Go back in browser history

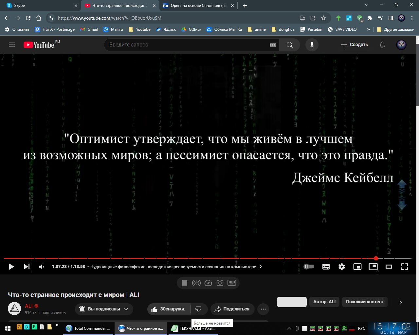tap(7, 18)
